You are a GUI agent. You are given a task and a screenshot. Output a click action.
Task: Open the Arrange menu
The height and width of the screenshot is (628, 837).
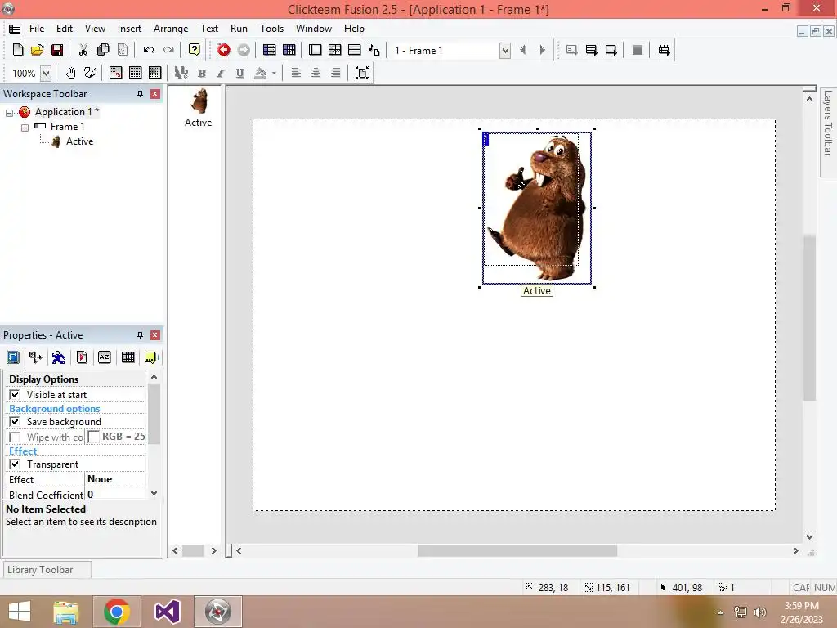[x=171, y=29]
